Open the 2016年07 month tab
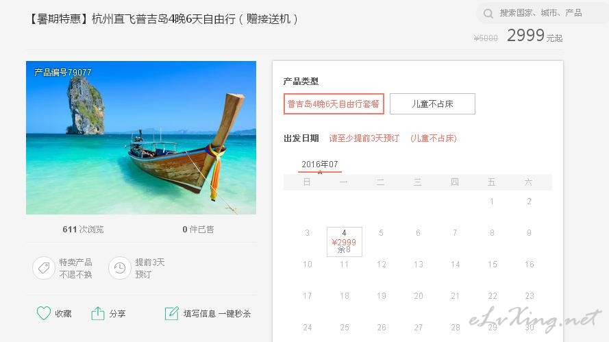The height and width of the screenshot is (342, 609). coord(320,164)
